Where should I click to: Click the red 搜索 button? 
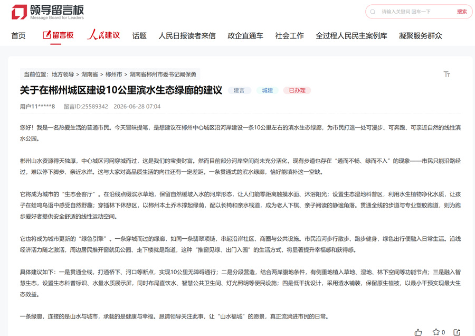point(462,12)
